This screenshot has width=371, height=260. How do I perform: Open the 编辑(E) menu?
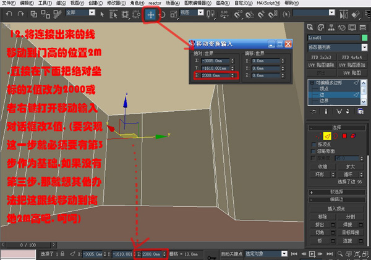click(x=27, y=3)
